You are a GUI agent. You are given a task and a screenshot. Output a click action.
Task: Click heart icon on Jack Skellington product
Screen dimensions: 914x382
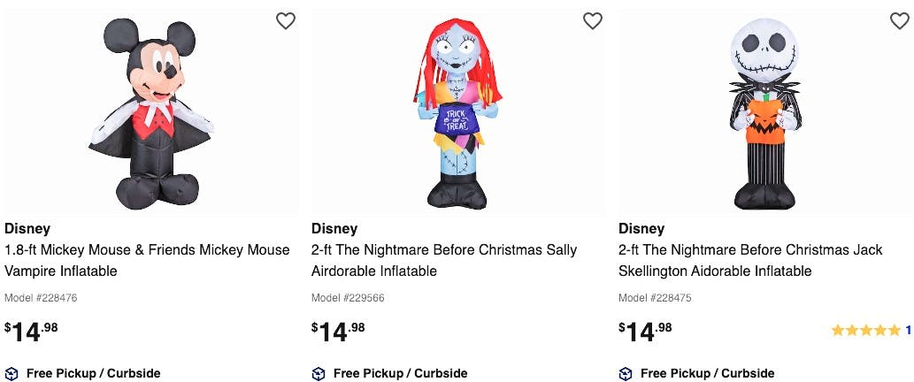pos(900,21)
